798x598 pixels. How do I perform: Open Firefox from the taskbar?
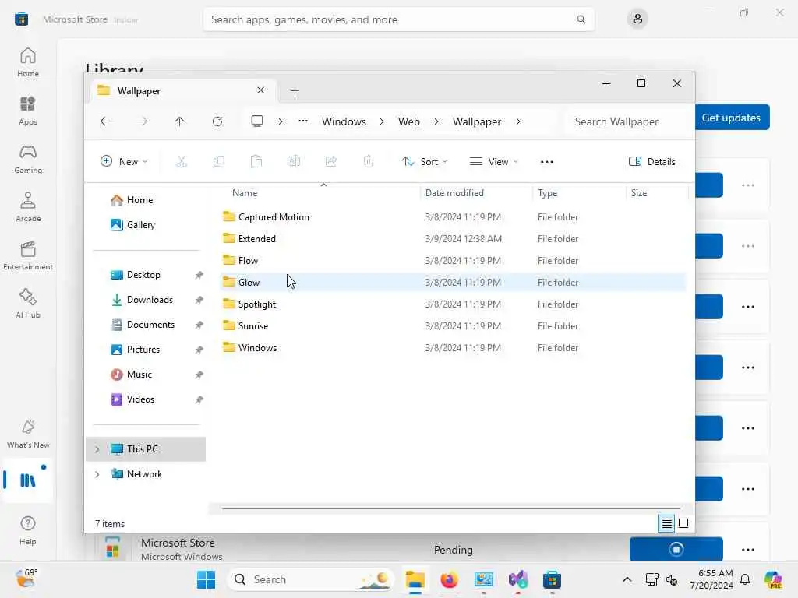449,579
